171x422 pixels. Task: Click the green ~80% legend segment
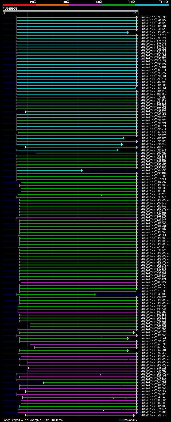click(118, 5)
